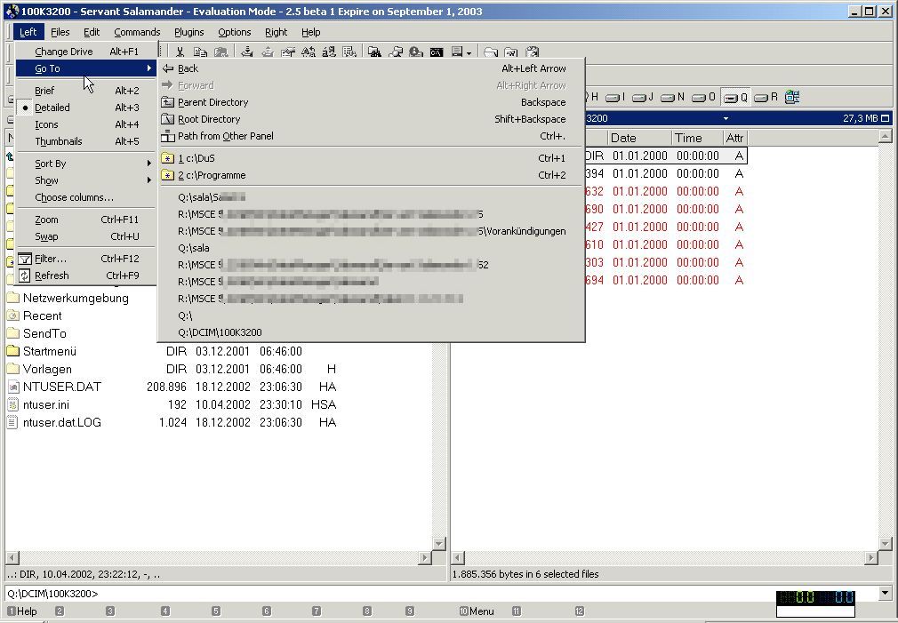Open the Views toolbar dropdown arrow
The image size is (898, 623).
pos(469,52)
